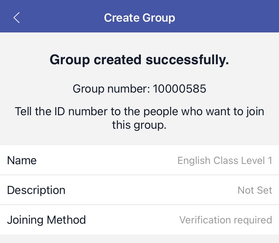Tap the back arrow in header
The height and width of the screenshot is (243, 279).
click(x=17, y=18)
